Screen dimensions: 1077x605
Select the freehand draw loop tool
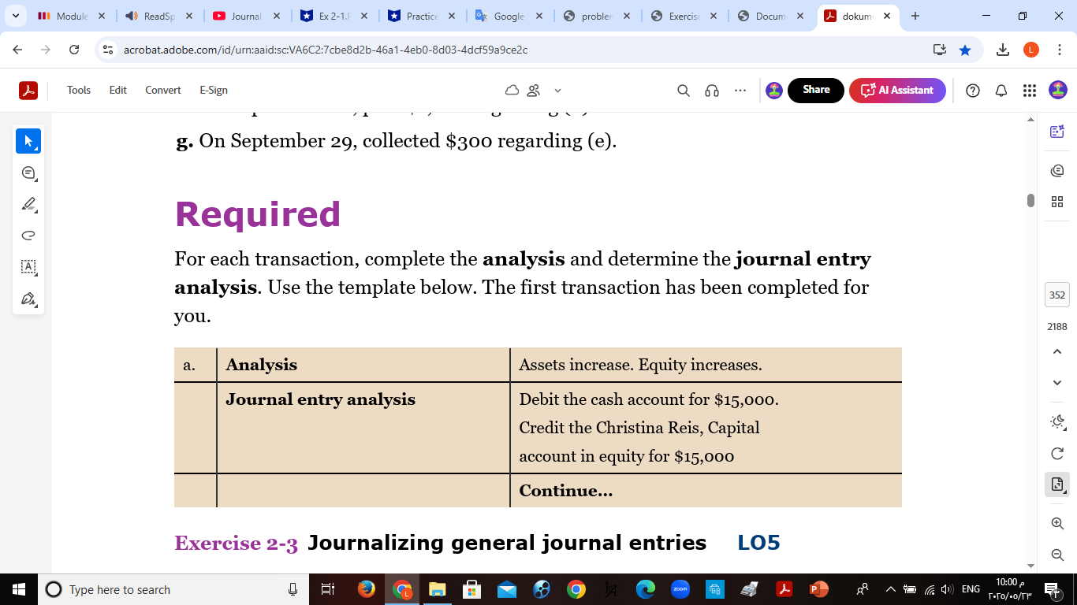click(x=28, y=235)
